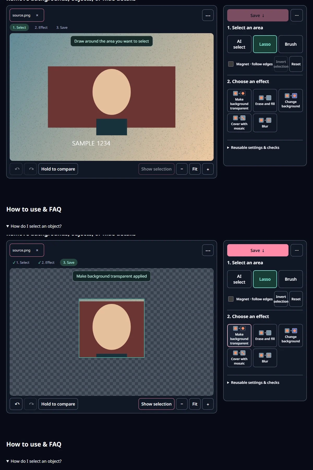
Task: Expand Reusable settings & checks in lower panel
Action: (253, 383)
